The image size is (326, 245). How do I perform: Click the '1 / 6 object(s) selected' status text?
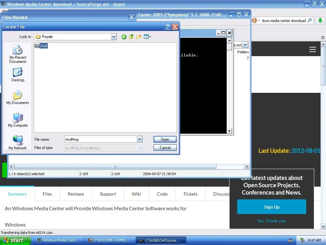tap(26, 174)
